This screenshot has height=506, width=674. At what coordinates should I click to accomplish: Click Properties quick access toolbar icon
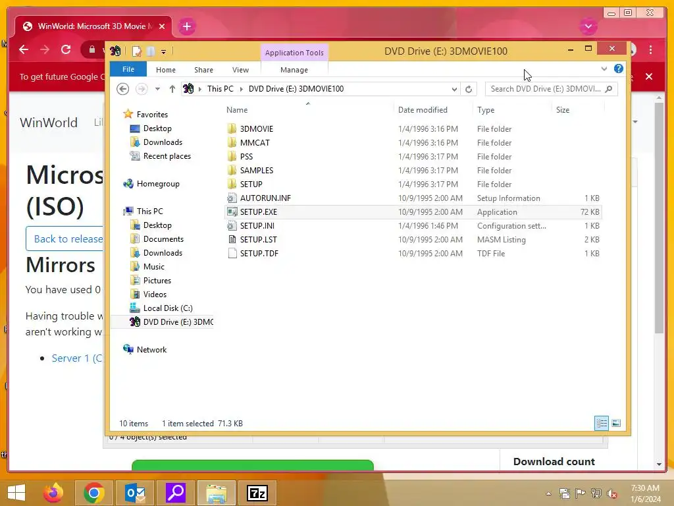137,51
